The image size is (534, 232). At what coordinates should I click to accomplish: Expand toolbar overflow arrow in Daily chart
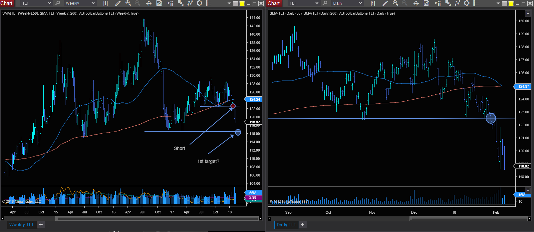tap(498, 3)
